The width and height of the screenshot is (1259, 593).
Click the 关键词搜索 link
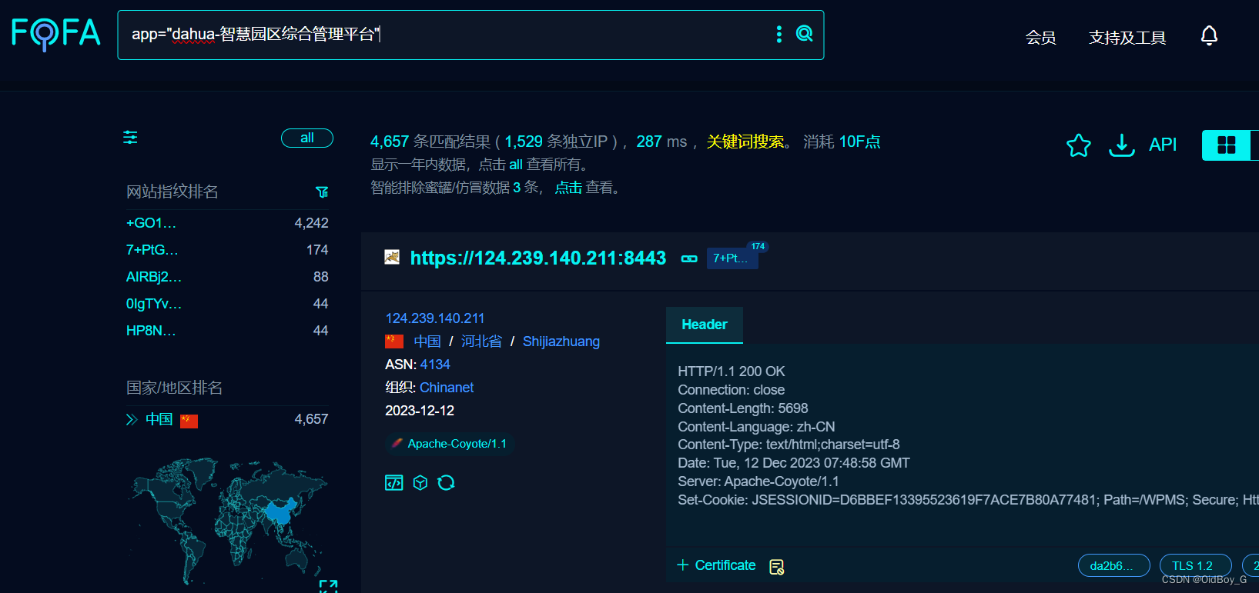[745, 142]
